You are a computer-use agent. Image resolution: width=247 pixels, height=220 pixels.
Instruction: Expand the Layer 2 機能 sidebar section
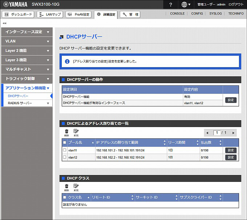(x=27, y=51)
